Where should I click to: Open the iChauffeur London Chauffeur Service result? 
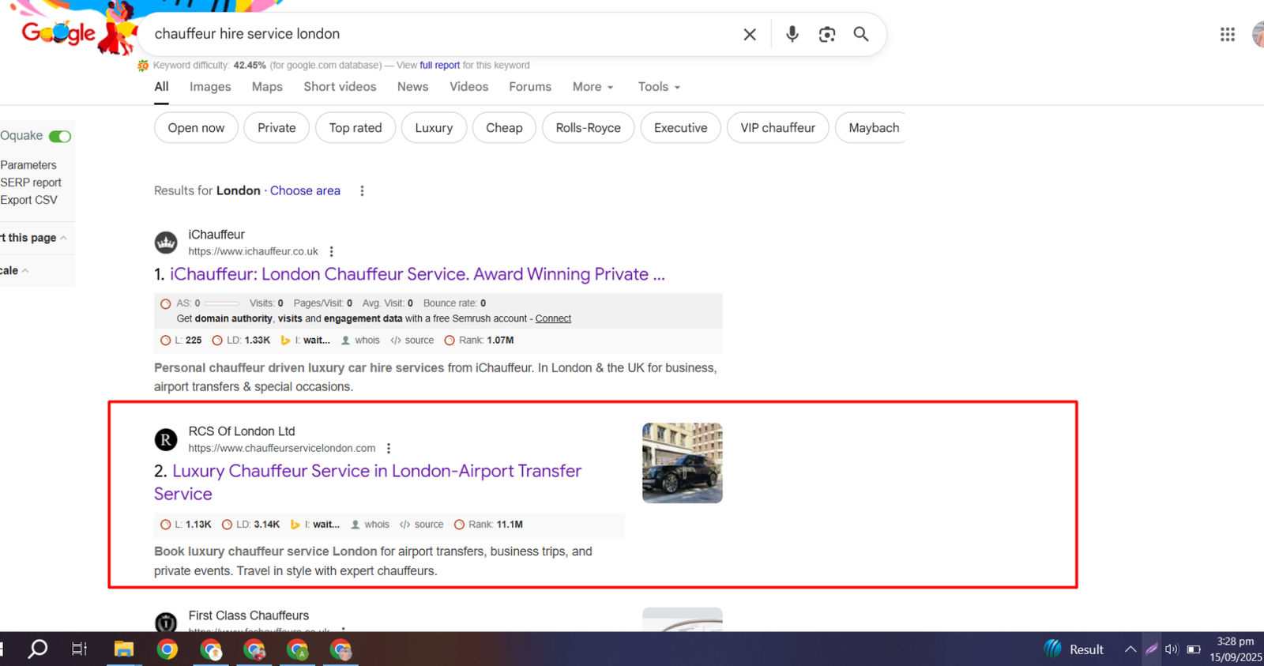(417, 274)
